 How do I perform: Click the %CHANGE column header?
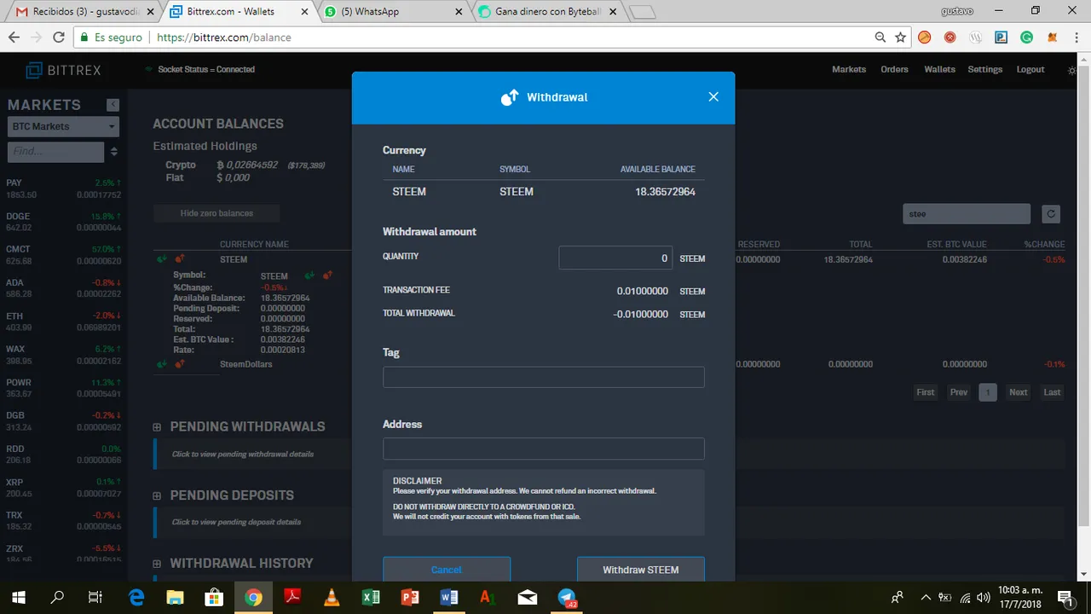point(1044,245)
